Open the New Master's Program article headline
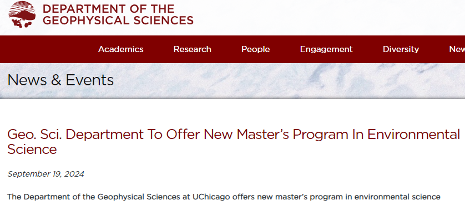Screen dimensions: 465x211 pos(234,142)
